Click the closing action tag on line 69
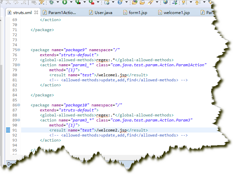 point(50,20)
